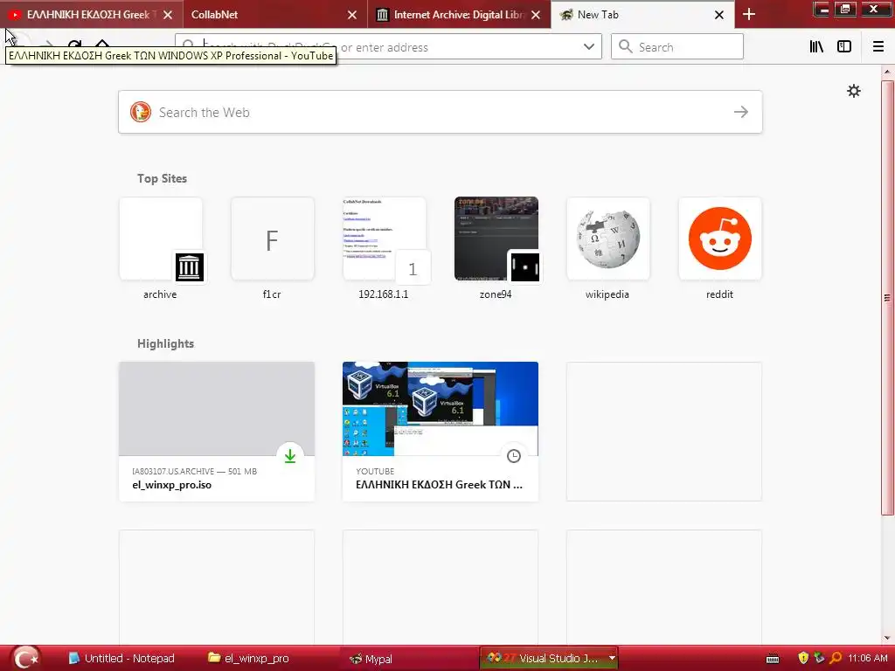895x671 pixels.
Task: Toggle the sidebar view icon
Action: [844, 47]
